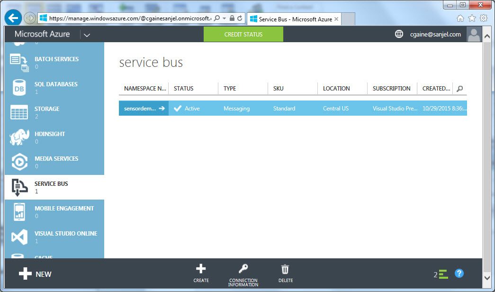Select the Messaging type cell
The width and height of the screenshot is (495, 292).
[243, 109]
